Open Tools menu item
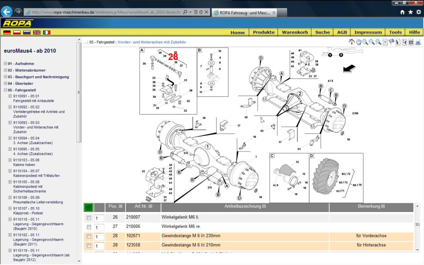 (x=395, y=32)
